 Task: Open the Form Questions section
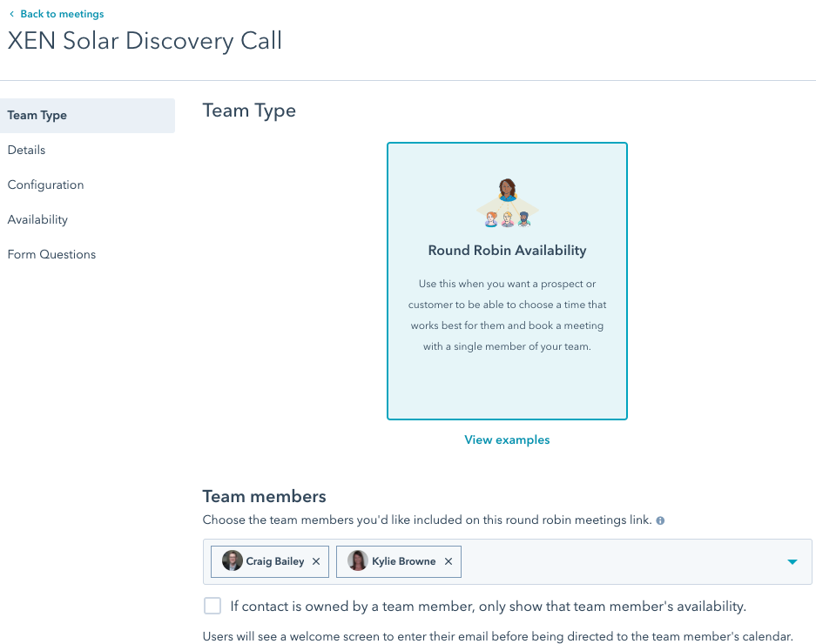(51, 255)
